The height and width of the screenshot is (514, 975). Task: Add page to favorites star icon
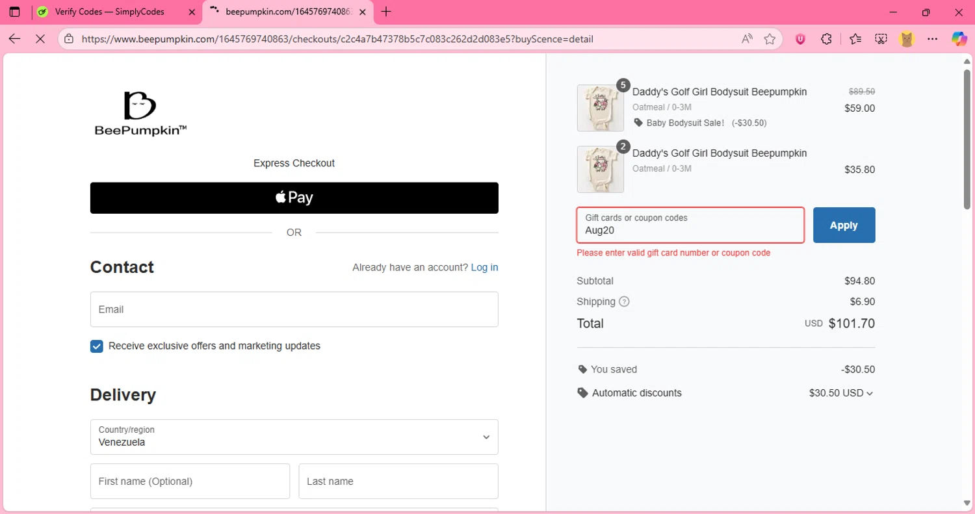coord(770,39)
